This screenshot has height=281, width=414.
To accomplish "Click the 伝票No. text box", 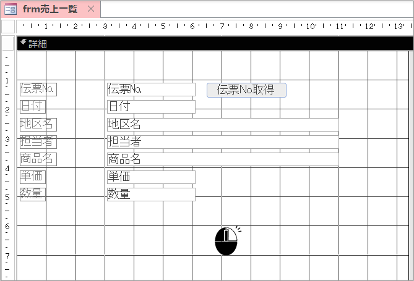I will pyautogui.click(x=151, y=90).
